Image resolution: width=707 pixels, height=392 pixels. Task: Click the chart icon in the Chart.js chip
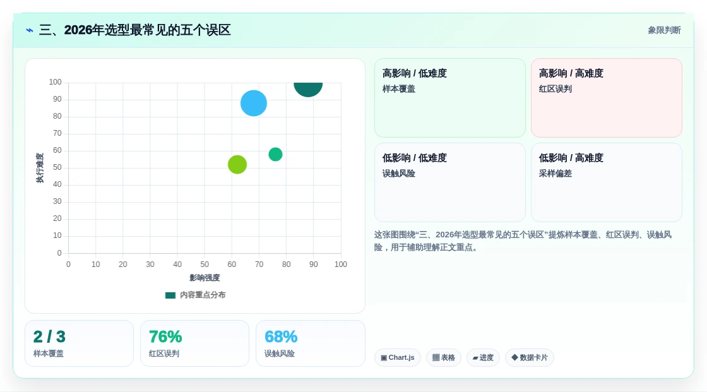[x=384, y=358]
